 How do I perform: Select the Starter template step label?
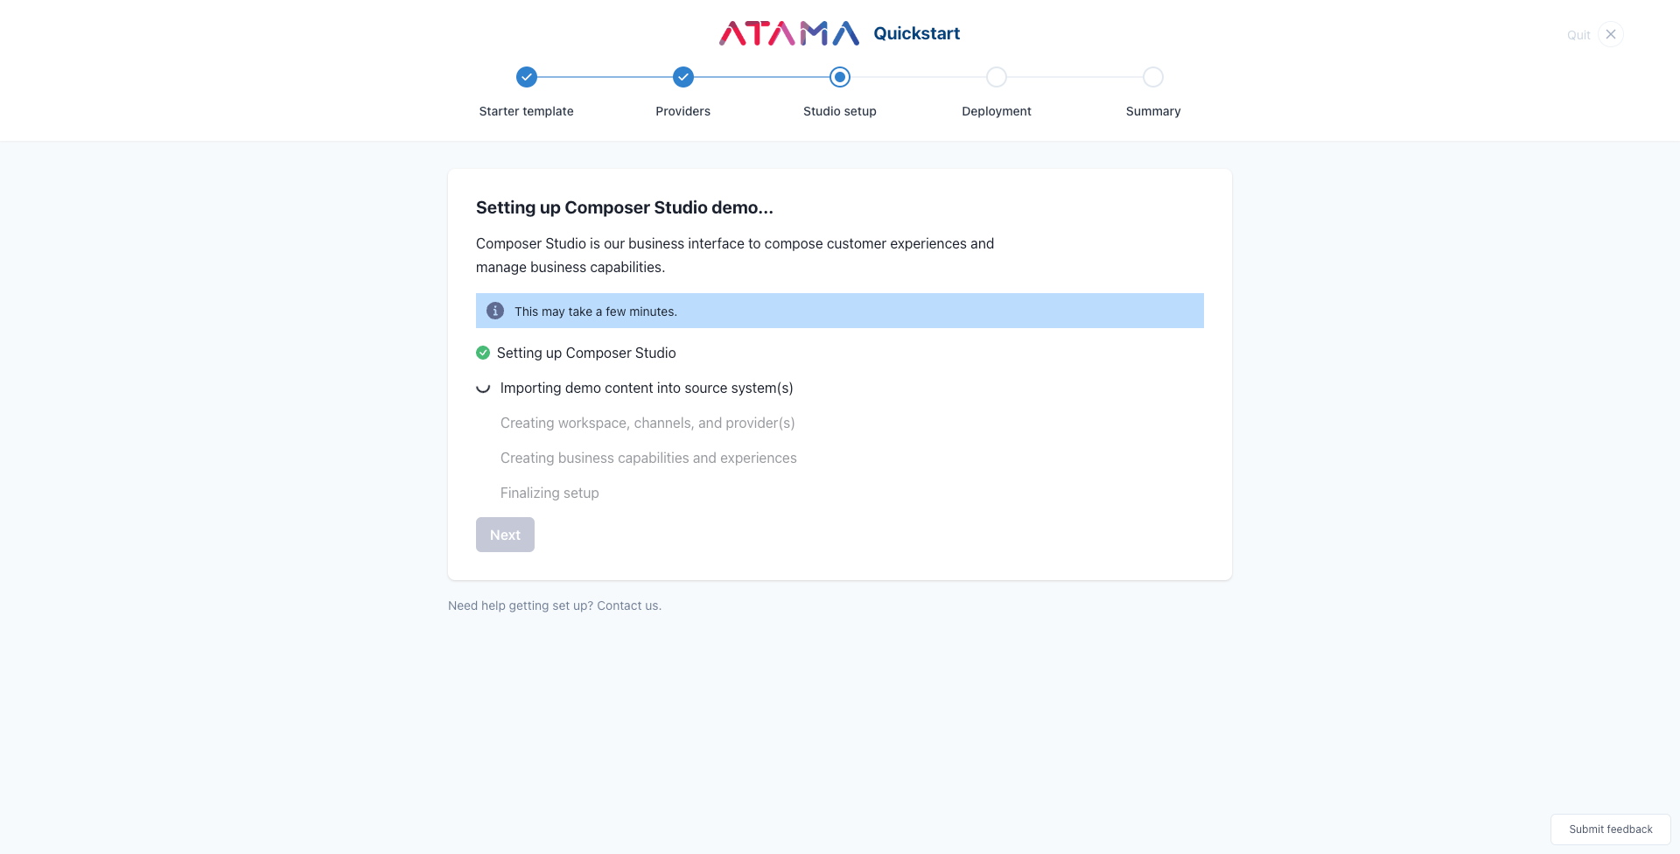click(x=526, y=111)
